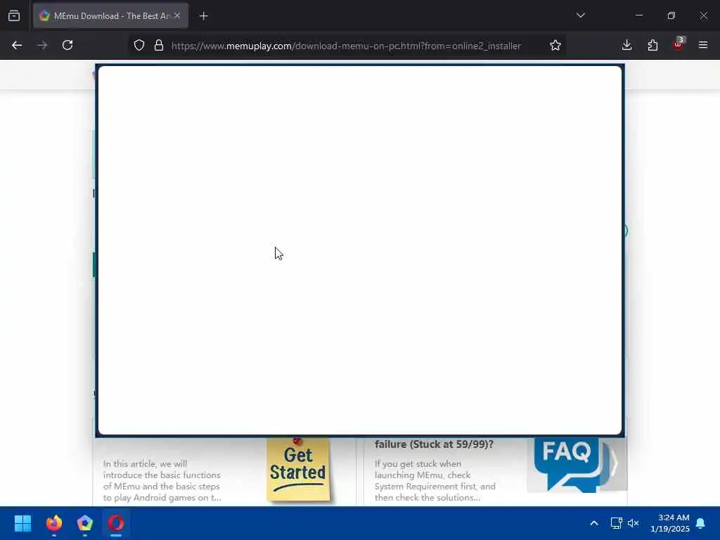Open a new tab with plus button
720x540 pixels.
203,16
